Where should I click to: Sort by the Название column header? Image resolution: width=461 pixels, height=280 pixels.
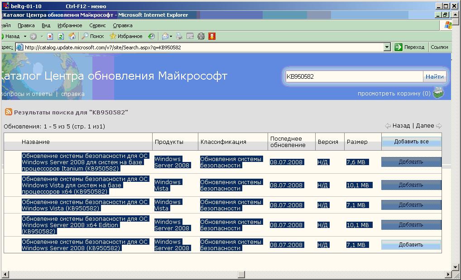point(36,142)
